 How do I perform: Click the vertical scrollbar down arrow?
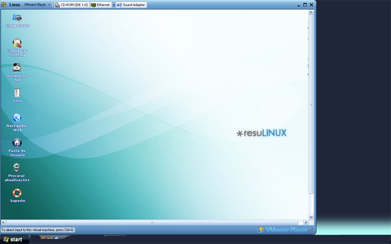[x=311, y=217]
